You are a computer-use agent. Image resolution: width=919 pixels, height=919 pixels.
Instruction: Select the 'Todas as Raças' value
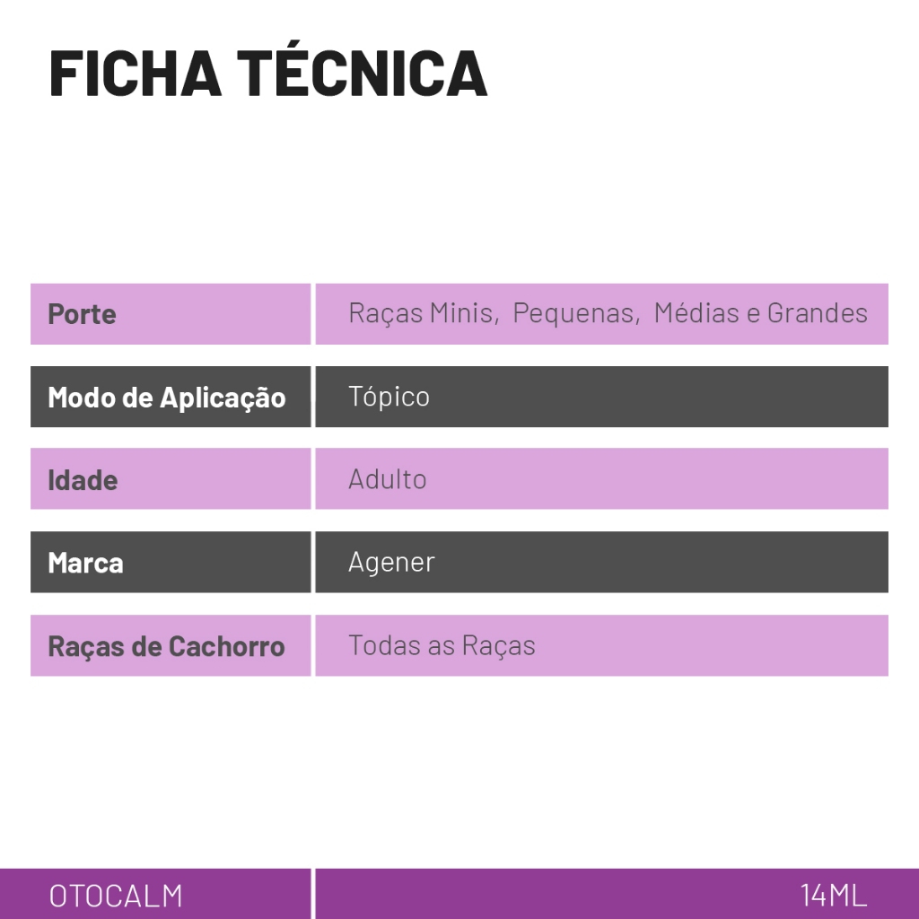tap(442, 645)
